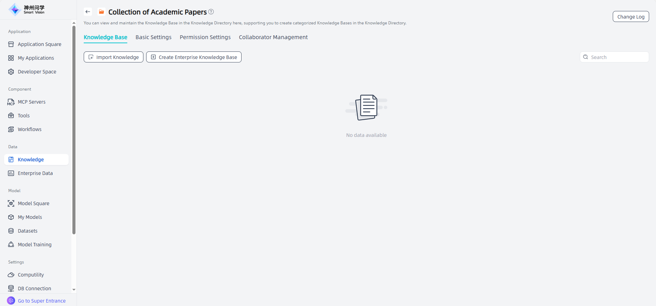Switch to the Basic Settings tab
This screenshot has width=656, height=306.
point(153,37)
